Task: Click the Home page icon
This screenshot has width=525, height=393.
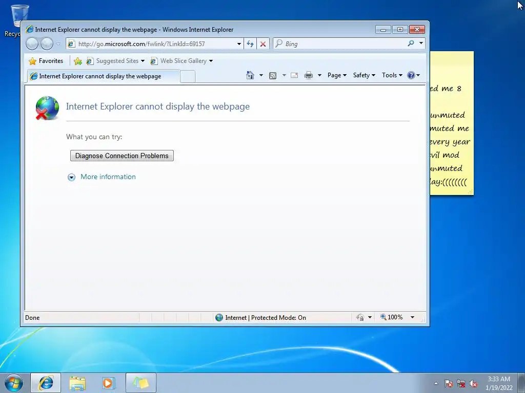Action: tap(250, 75)
